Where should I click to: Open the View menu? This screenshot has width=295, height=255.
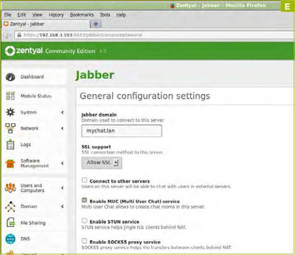pos(37,14)
